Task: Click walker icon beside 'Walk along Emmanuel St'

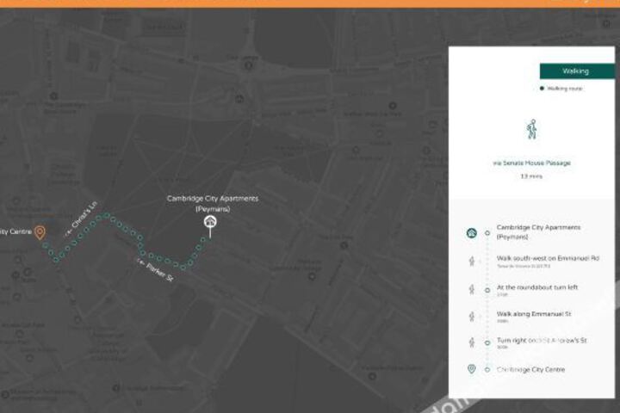Action: click(x=471, y=316)
